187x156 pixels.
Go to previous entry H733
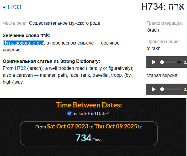coord(14,7)
